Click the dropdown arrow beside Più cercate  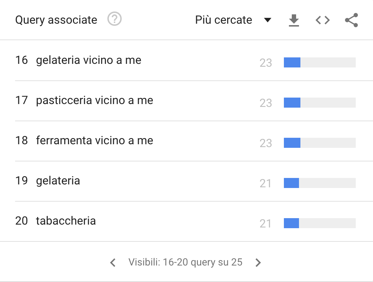tap(267, 20)
